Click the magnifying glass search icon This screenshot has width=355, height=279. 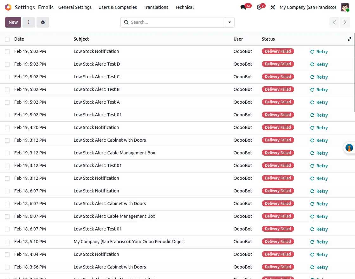click(x=126, y=22)
